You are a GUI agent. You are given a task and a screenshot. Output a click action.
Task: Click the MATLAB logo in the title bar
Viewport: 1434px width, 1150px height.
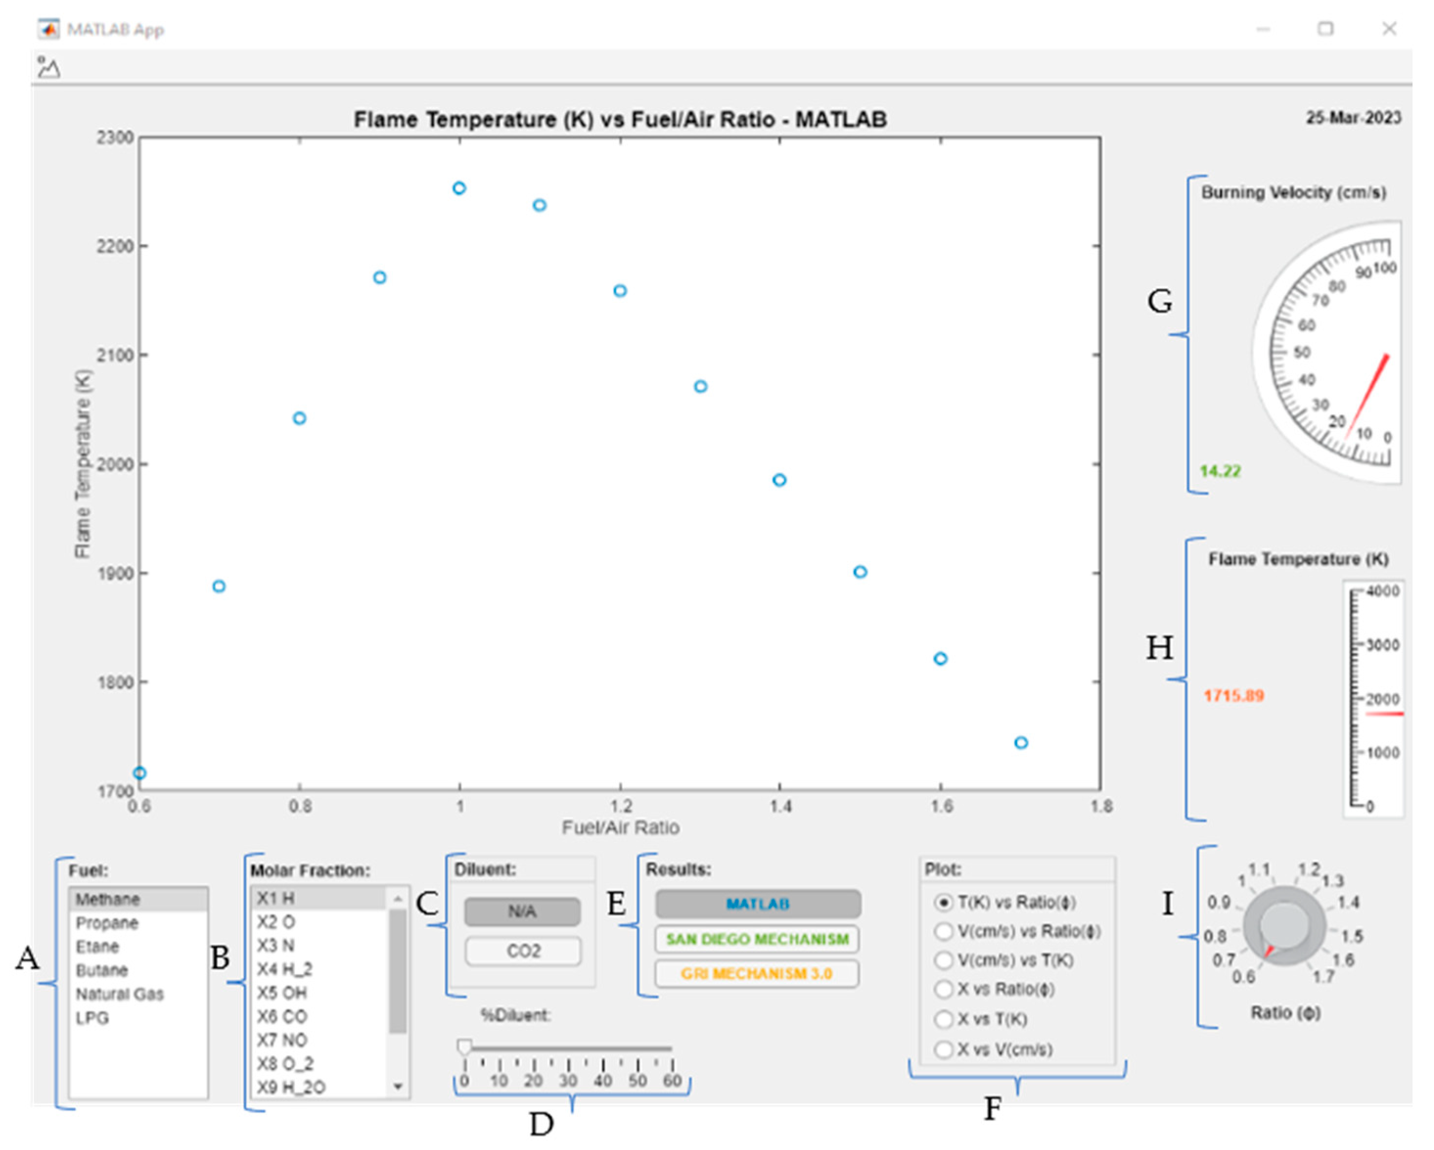[x=48, y=29]
